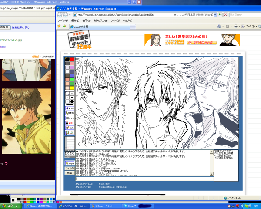This screenshot has width=261, height=209.
Task: Click the chat message input field
Action: (144, 179)
